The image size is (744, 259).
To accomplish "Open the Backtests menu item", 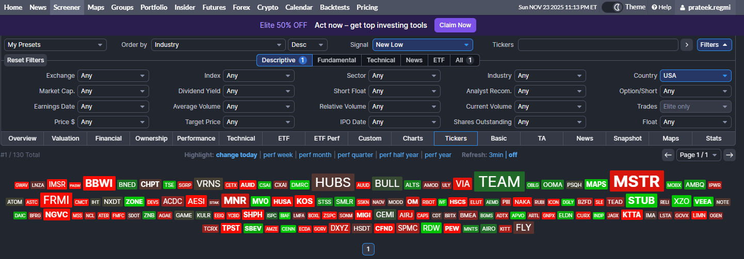I will (334, 7).
